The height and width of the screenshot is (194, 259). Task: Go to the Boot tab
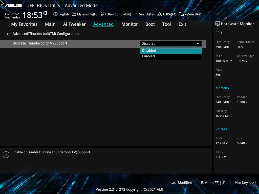(150, 24)
